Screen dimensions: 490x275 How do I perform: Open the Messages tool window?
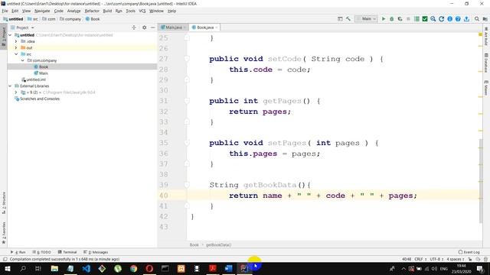[x=96, y=252]
